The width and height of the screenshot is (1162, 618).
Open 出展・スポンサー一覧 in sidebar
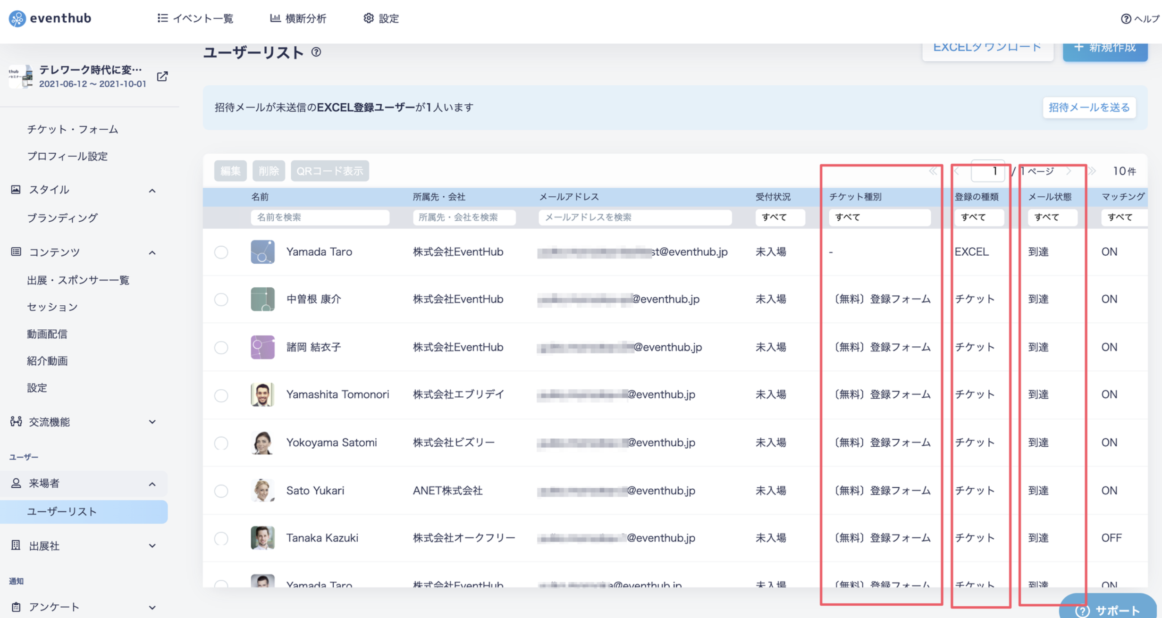click(78, 280)
